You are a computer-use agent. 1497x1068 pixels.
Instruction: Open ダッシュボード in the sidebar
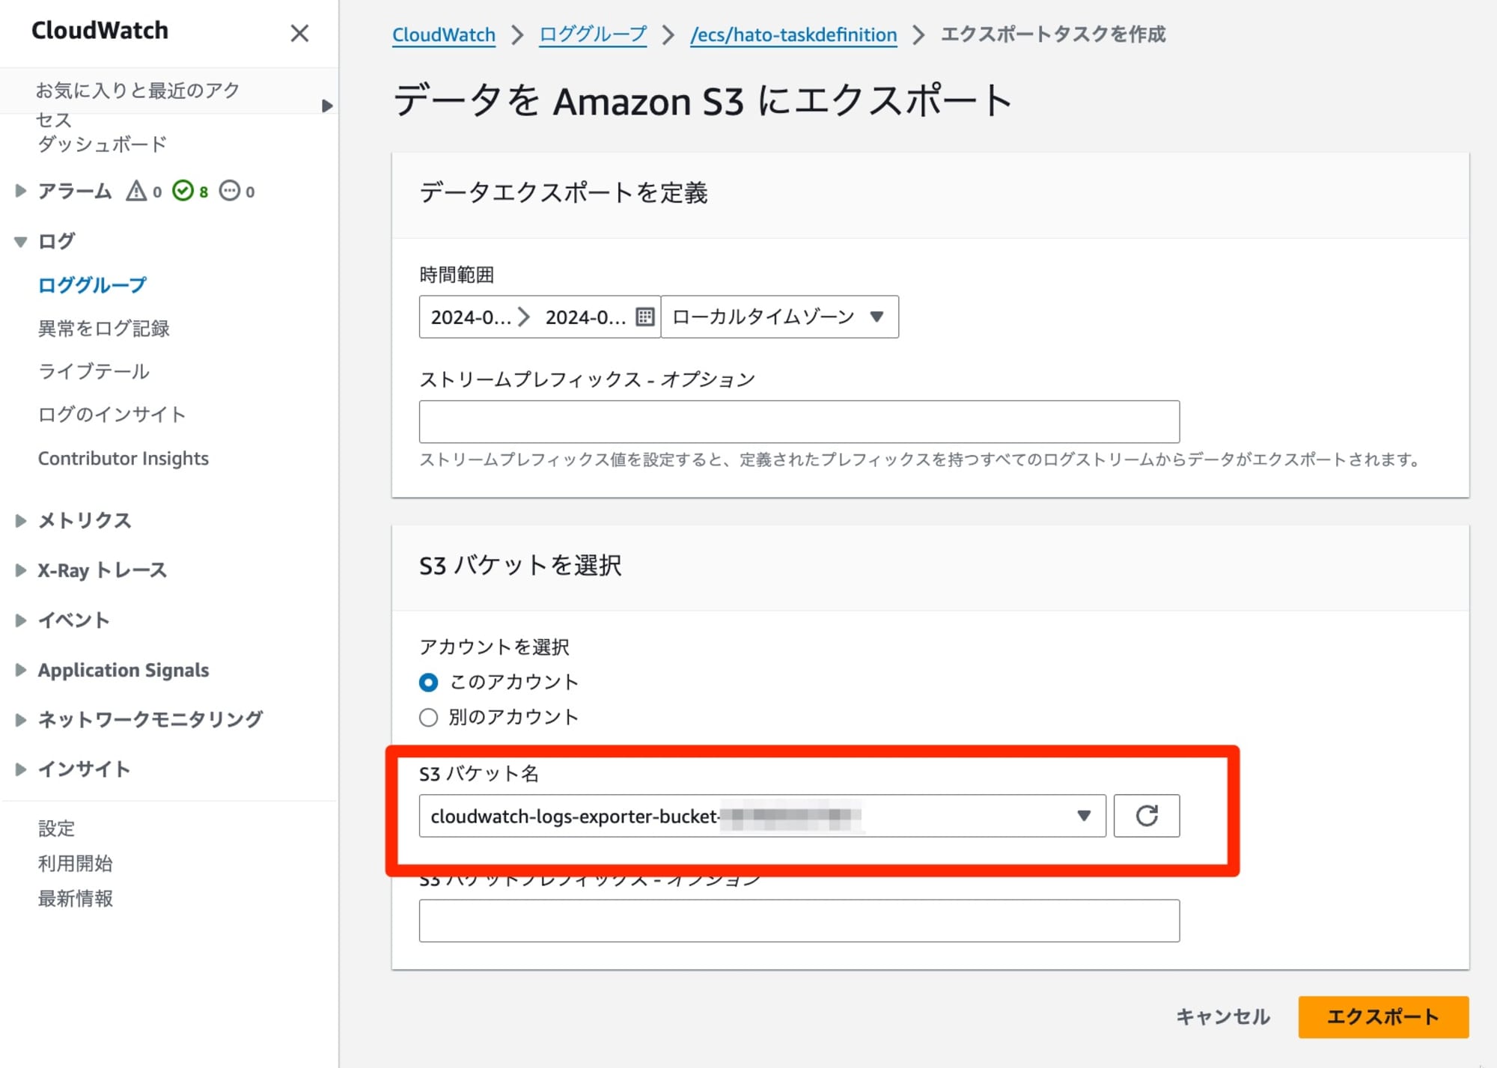(x=102, y=144)
